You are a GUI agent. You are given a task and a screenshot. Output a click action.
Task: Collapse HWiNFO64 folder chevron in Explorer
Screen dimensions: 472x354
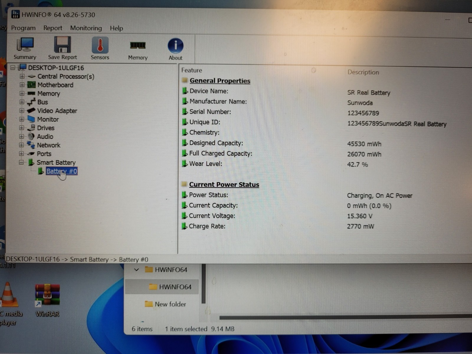pos(136,270)
